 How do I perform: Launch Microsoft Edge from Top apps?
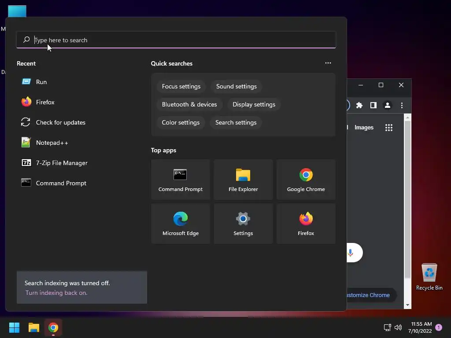pyautogui.click(x=180, y=224)
